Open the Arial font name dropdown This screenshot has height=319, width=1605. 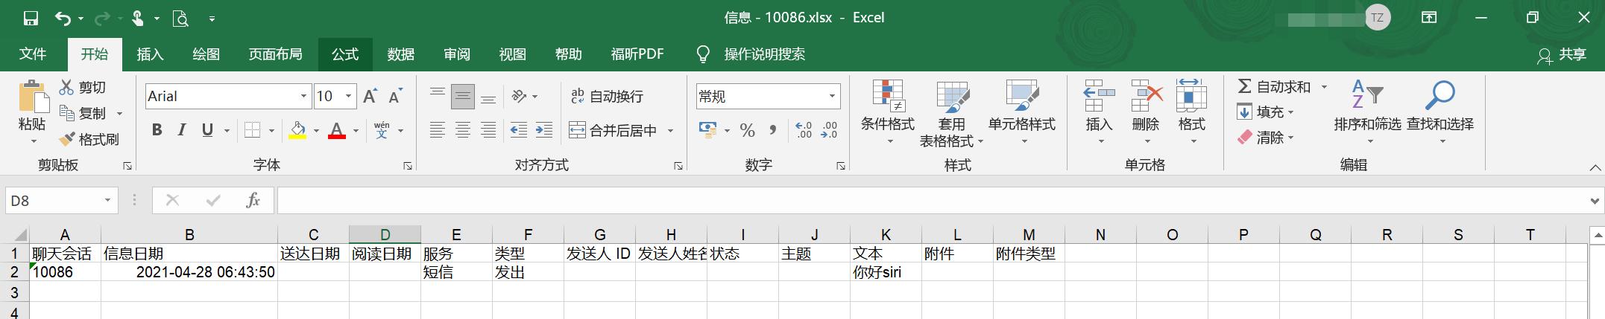pyautogui.click(x=303, y=96)
